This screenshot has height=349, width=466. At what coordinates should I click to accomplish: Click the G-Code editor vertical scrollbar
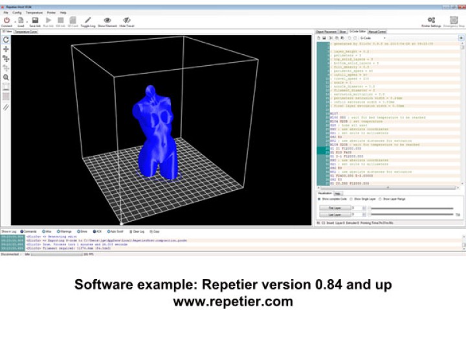(462, 113)
